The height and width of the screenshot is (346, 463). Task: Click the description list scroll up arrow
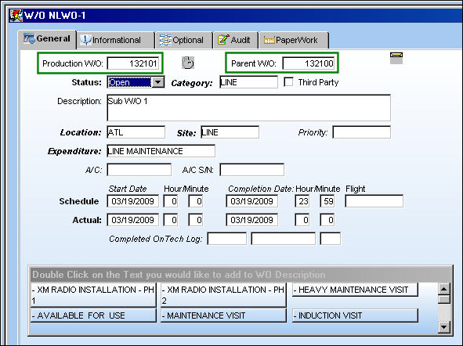point(444,289)
